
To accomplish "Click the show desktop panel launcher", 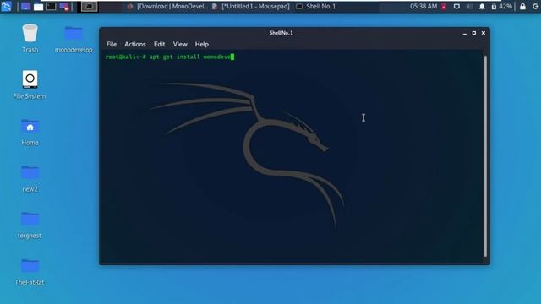I will pos(25,6).
